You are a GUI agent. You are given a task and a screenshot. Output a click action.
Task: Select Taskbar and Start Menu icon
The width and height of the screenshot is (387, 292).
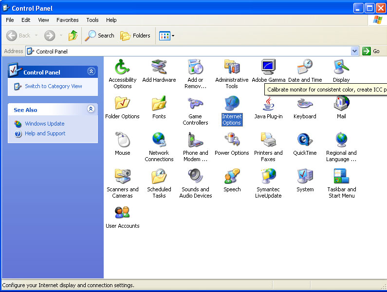(x=341, y=183)
